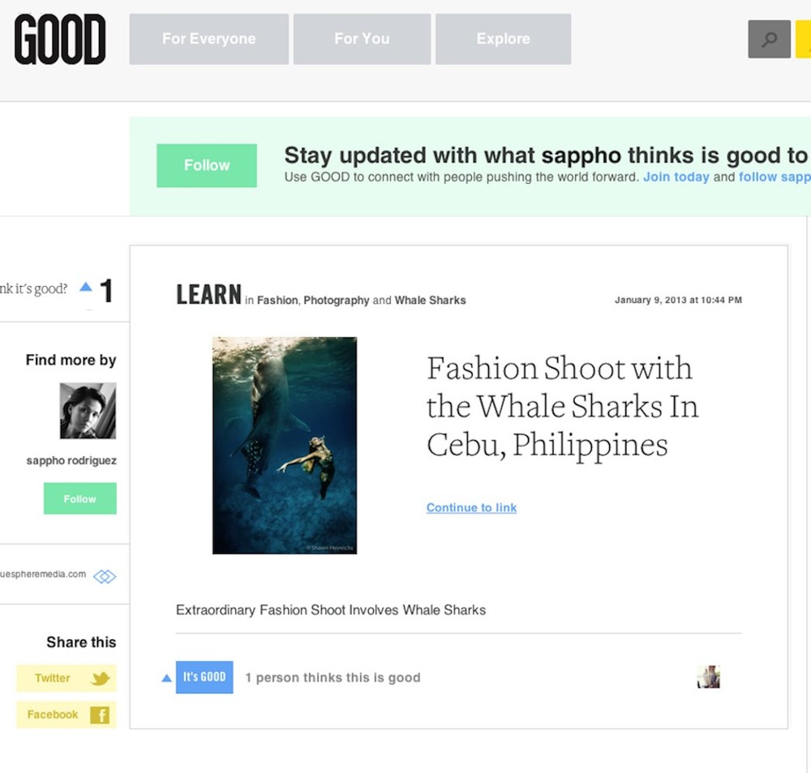Click small upvote triangle beside It's GOOD
This screenshot has height=773, width=811.
166,678
